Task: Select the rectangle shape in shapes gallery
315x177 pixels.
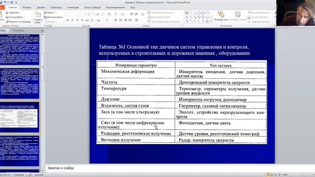Action: [199, 13]
